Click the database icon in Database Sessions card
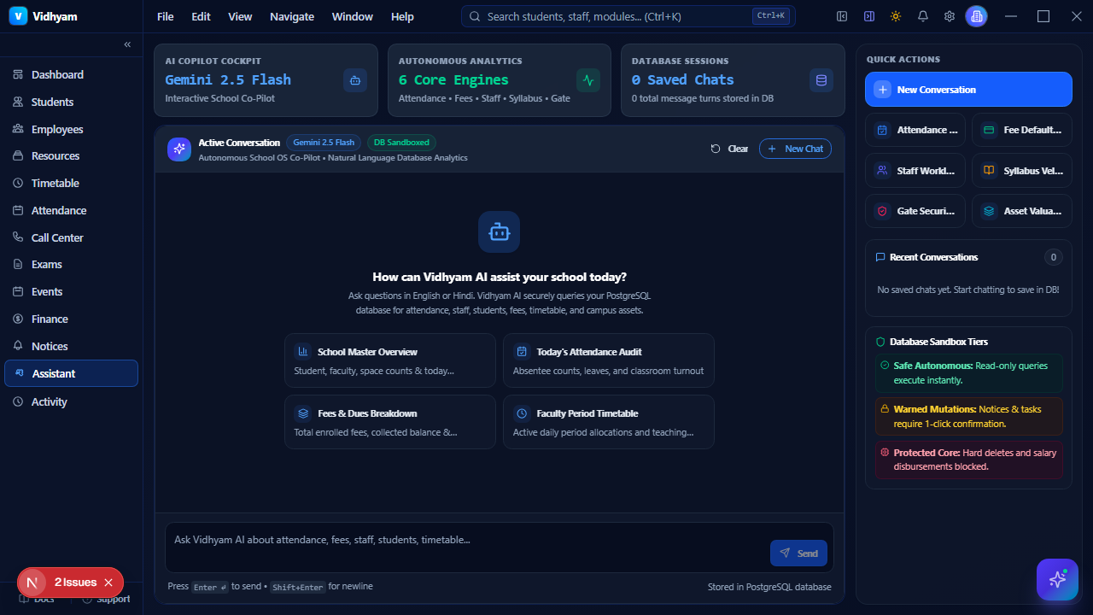1093x615 pixels. [x=821, y=80]
